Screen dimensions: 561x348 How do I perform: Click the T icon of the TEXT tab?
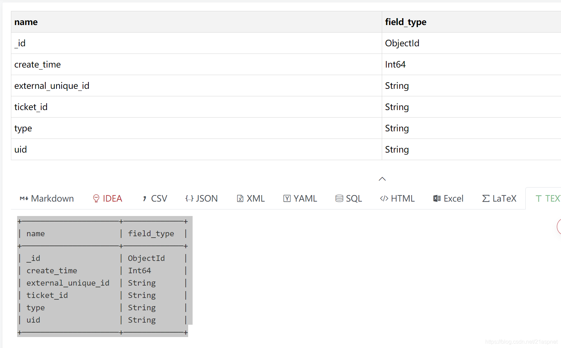pos(538,199)
